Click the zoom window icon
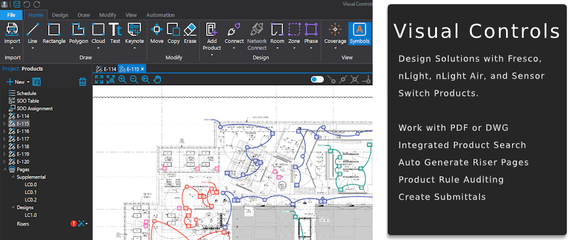Screen dimensions: 571x240 [x=111, y=79]
